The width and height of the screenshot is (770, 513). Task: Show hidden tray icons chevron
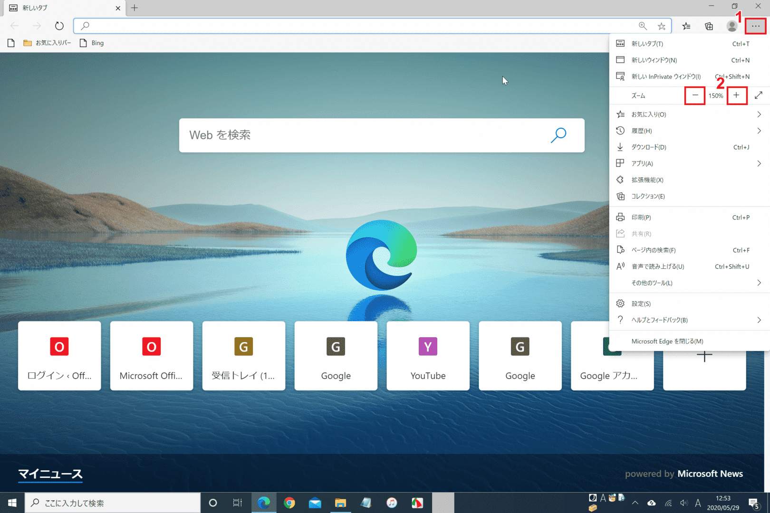pyautogui.click(x=635, y=503)
